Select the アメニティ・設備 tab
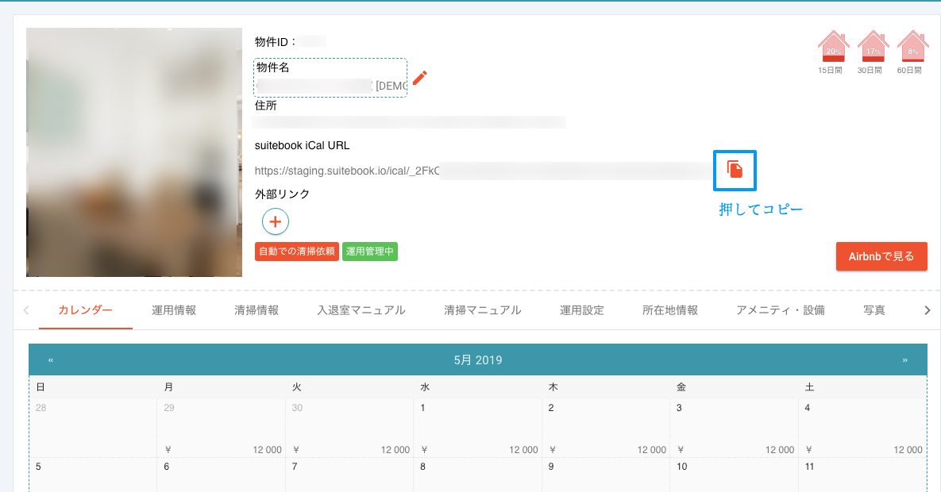This screenshot has width=941, height=492. pyautogui.click(x=780, y=310)
